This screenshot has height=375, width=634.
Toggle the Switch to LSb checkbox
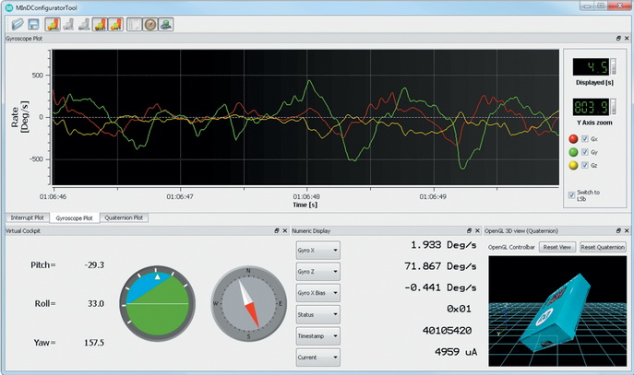tap(571, 195)
